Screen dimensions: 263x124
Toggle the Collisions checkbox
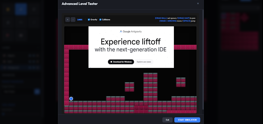[100, 20]
